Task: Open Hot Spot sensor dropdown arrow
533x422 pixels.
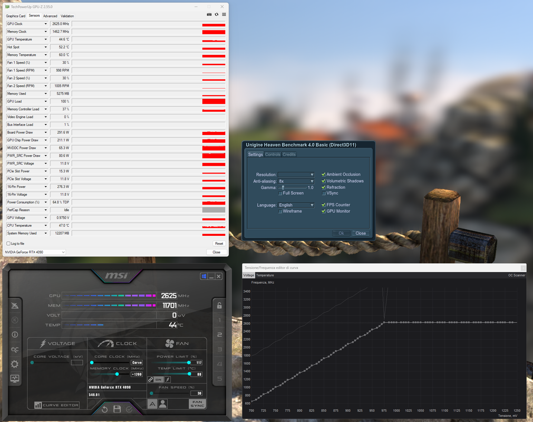Action: point(45,47)
